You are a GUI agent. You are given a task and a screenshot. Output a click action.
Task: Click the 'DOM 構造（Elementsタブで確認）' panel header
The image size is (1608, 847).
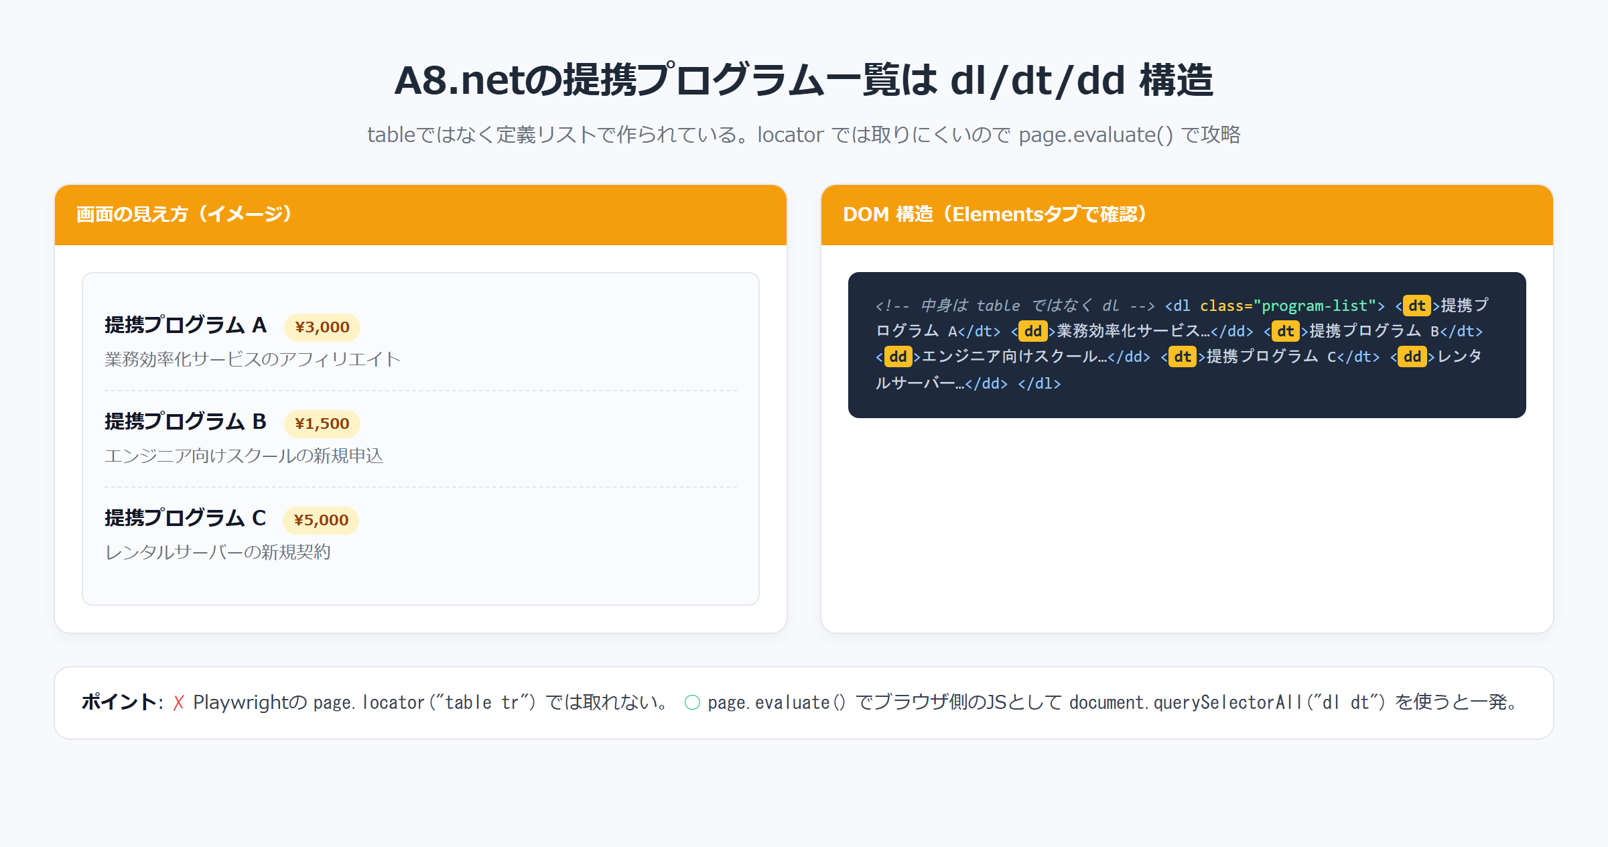(x=1187, y=214)
